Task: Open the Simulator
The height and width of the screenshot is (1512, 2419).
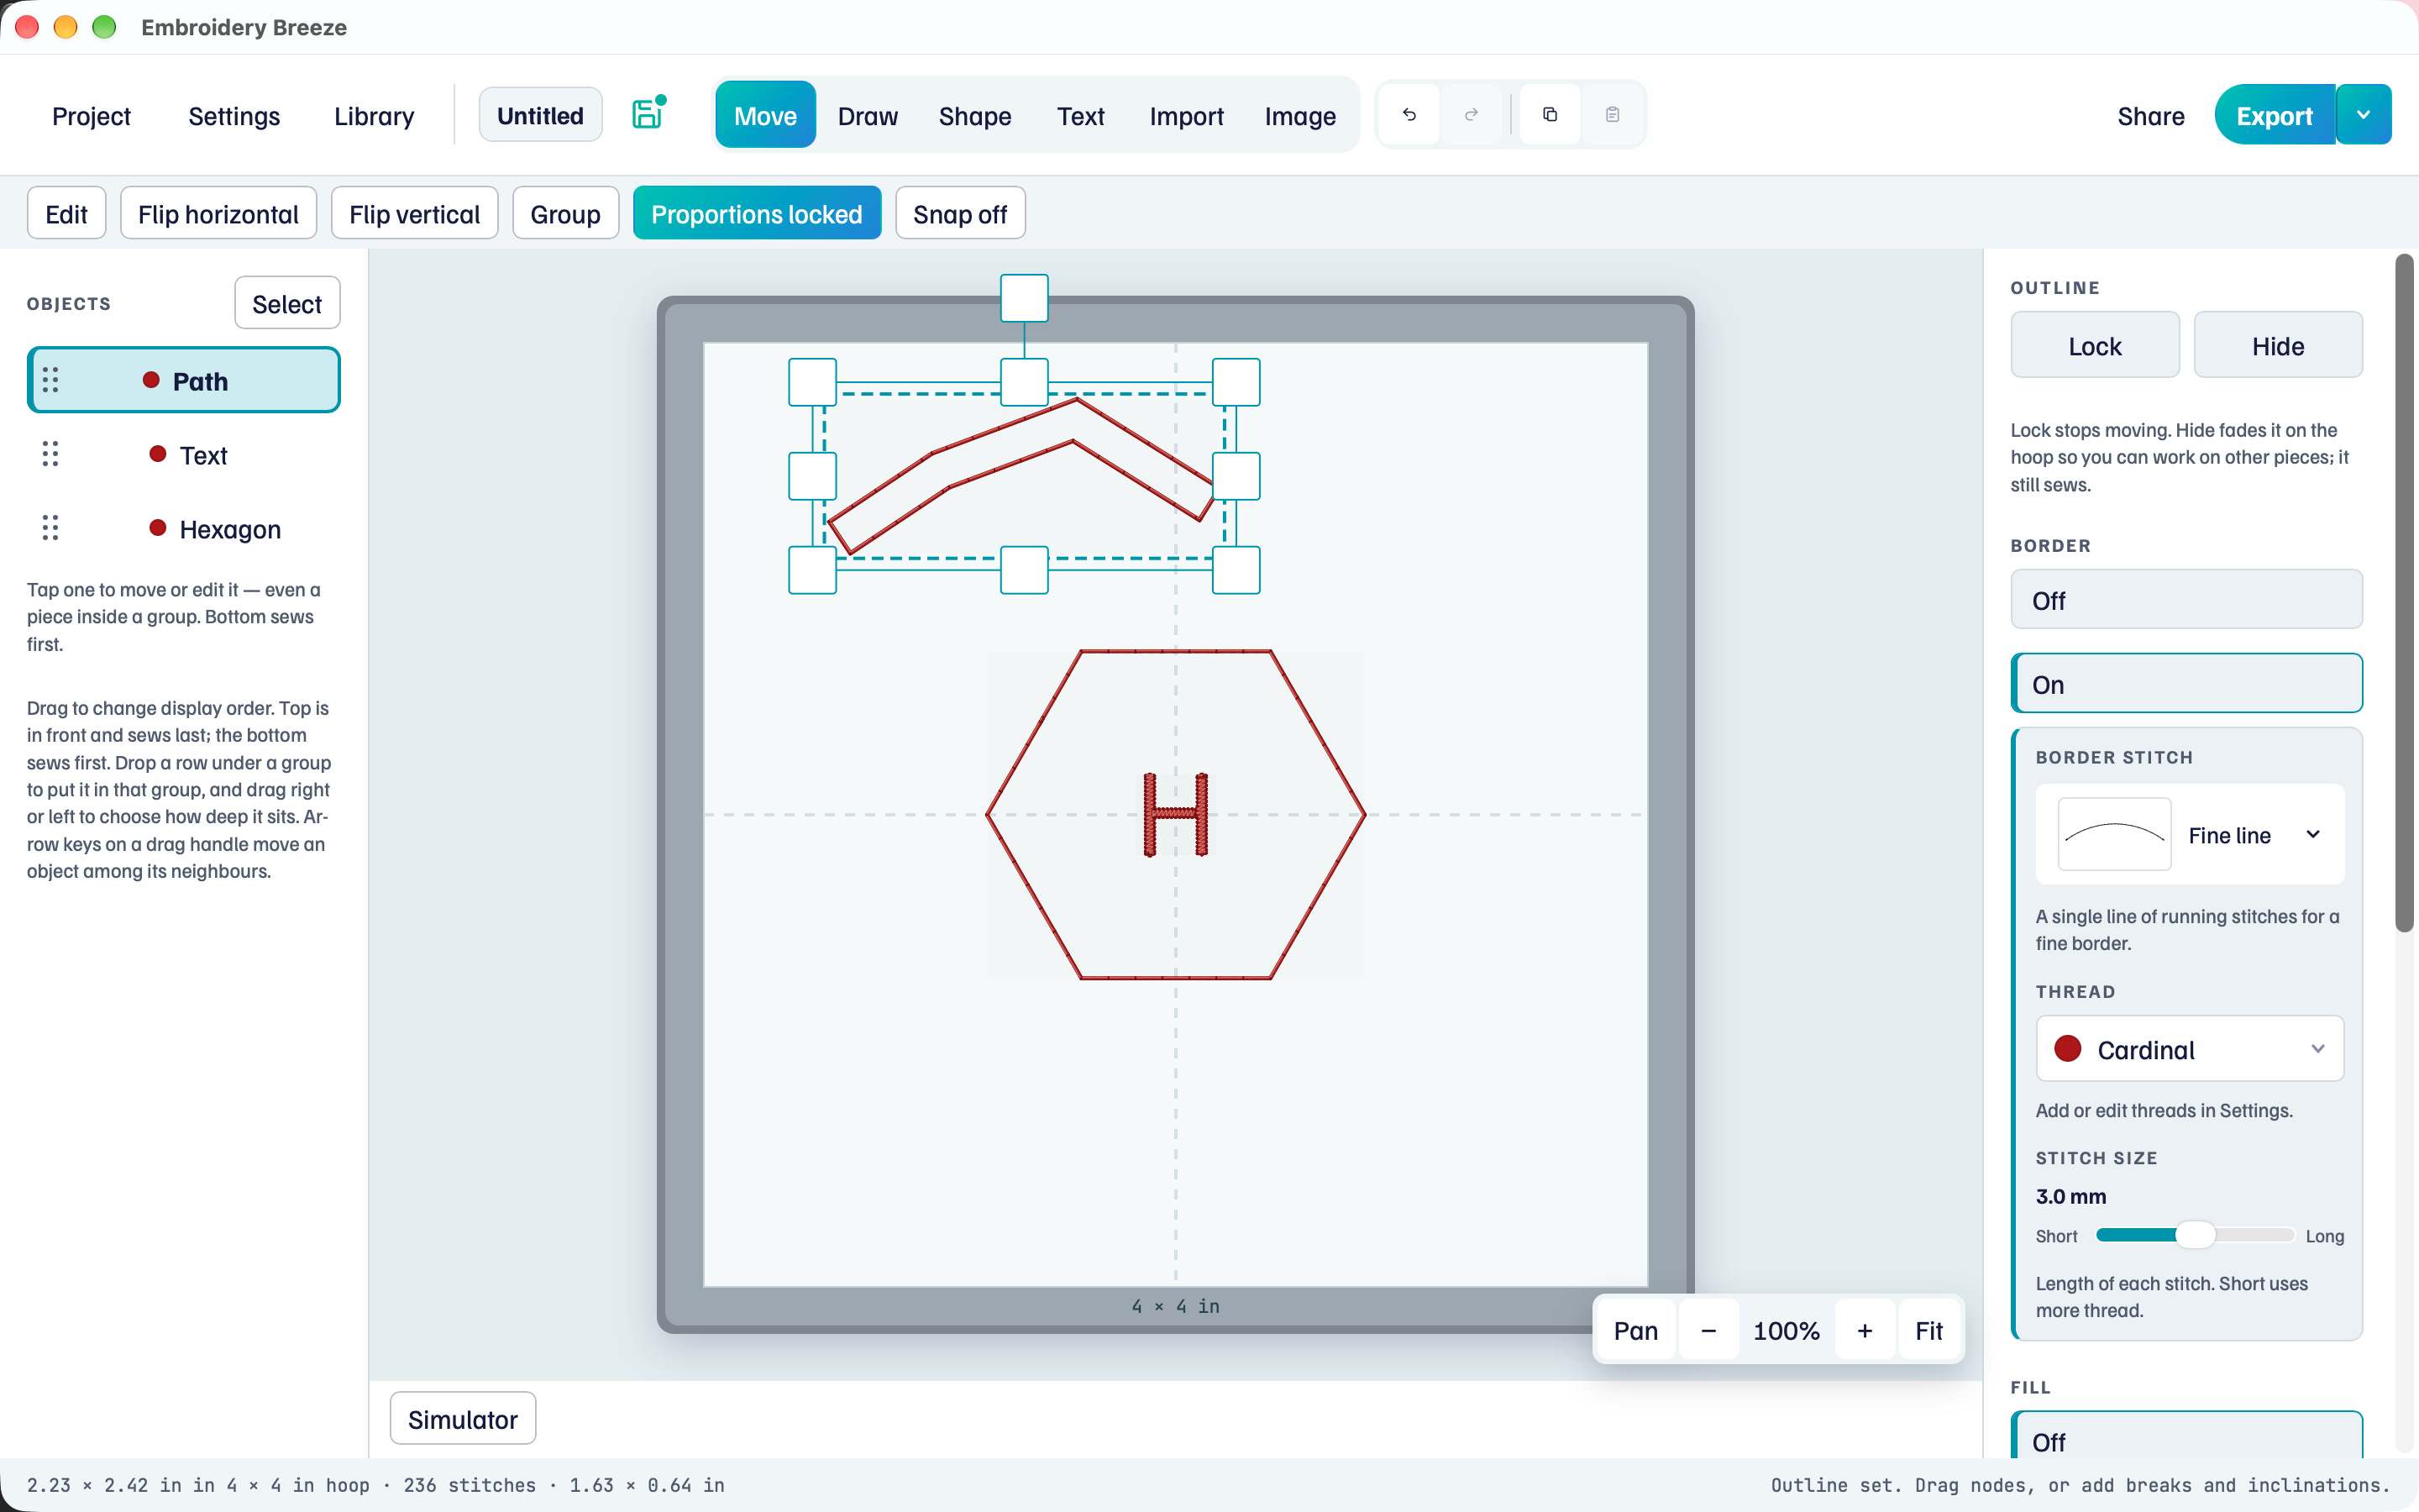Action: [x=463, y=1419]
